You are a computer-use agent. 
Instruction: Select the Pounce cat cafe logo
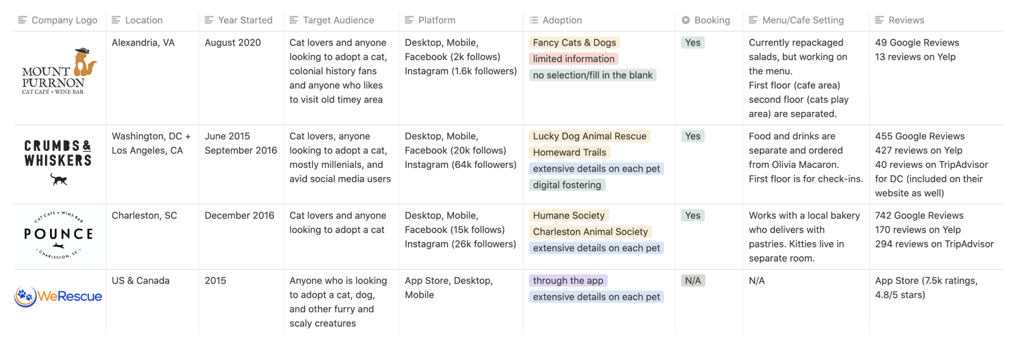pos(58,235)
